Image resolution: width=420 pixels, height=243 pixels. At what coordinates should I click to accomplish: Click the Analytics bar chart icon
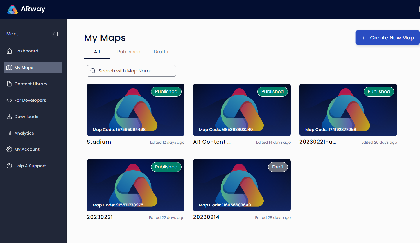(x=9, y=133)
